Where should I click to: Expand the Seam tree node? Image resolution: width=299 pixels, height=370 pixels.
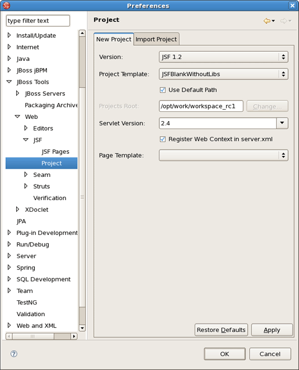click(x=25, y=175)
